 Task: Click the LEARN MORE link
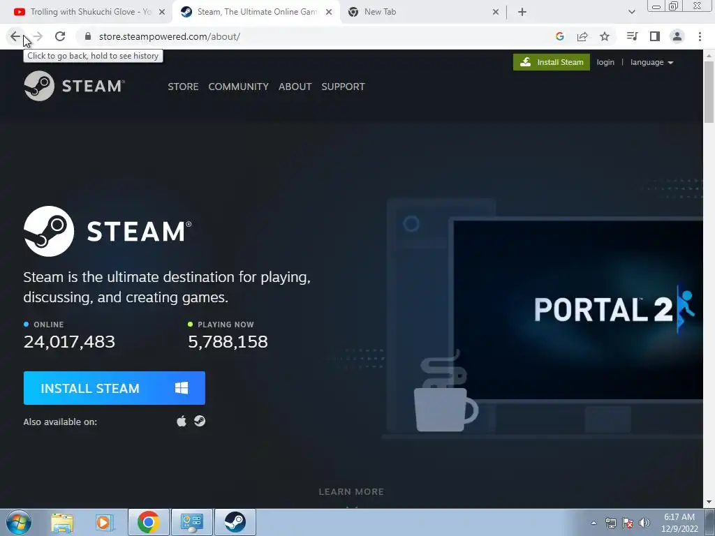(x=351, y=492)
